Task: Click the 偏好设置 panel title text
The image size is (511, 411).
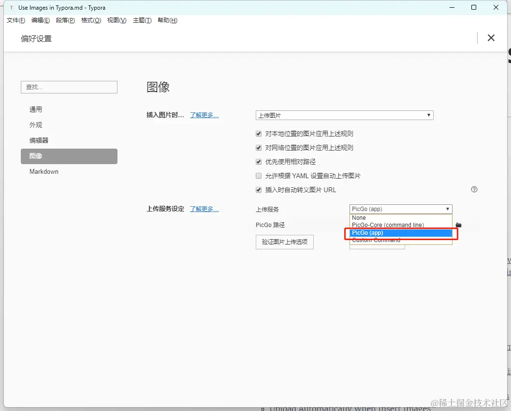Action: coord(36,39)
